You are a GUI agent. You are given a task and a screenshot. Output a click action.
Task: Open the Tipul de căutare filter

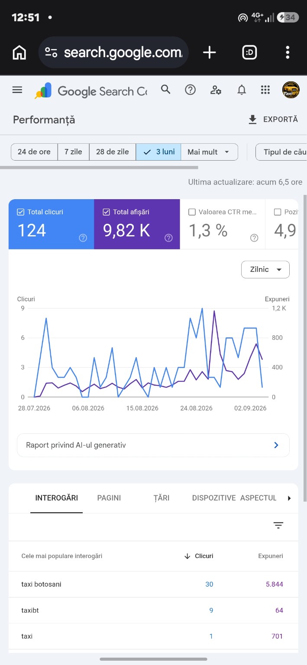coord(281,152)
